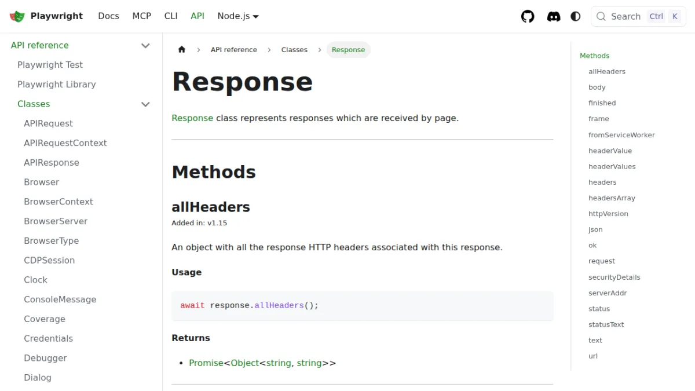Image resolution: width=695 pixels, height=391 pixels.
Task: Jump to text in table of contents
Action: [x=595, y=341]
